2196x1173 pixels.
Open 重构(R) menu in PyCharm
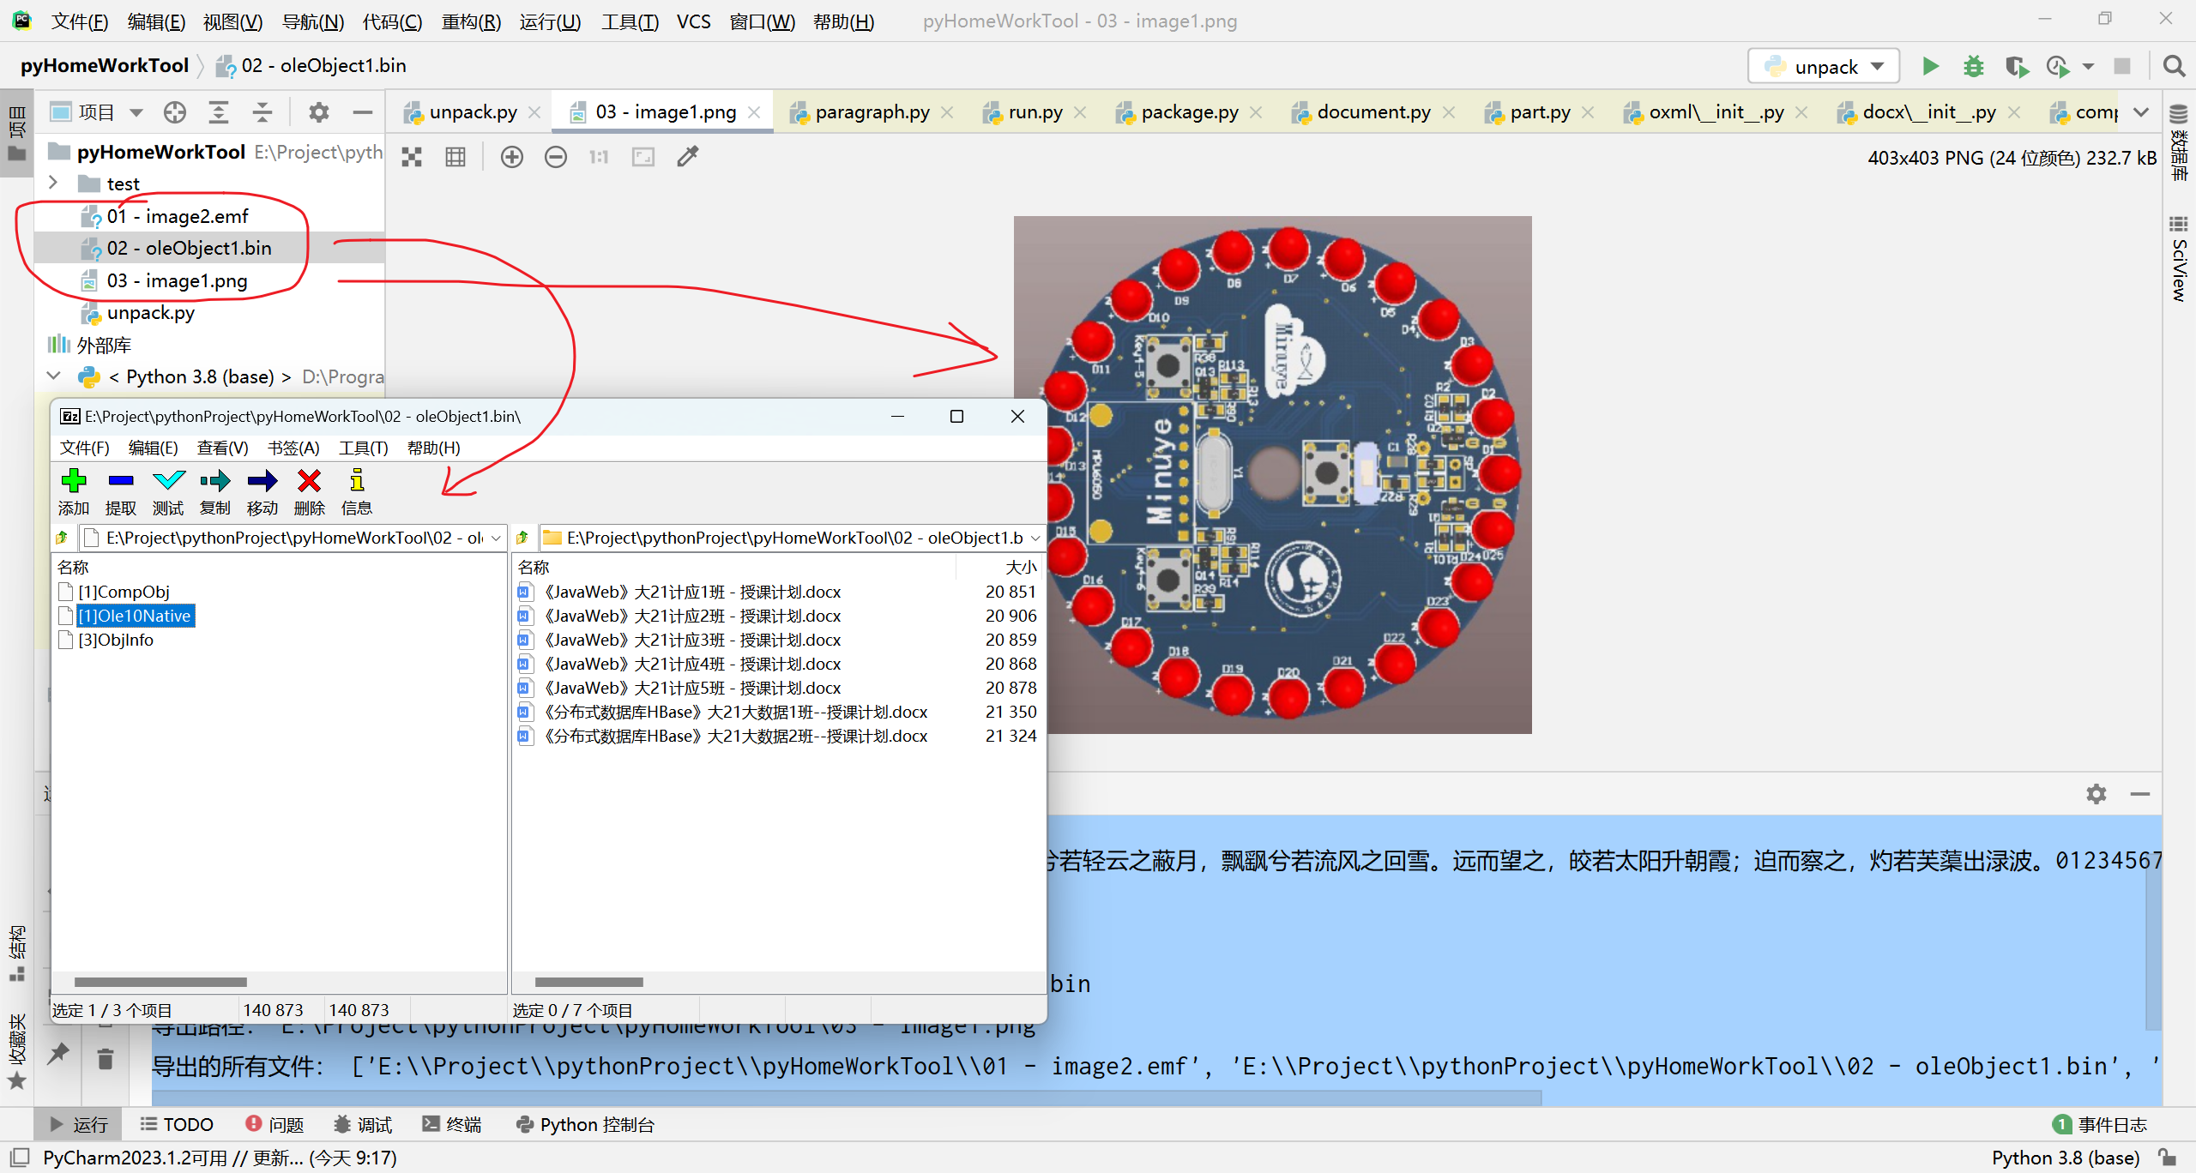[471, 21]
